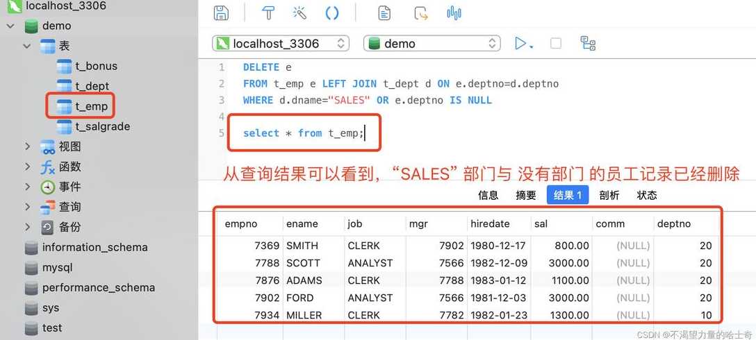The width and height of the screenshot is (756, 340).
Task: Switch to the 状态 tab
Action: [646, 195]
